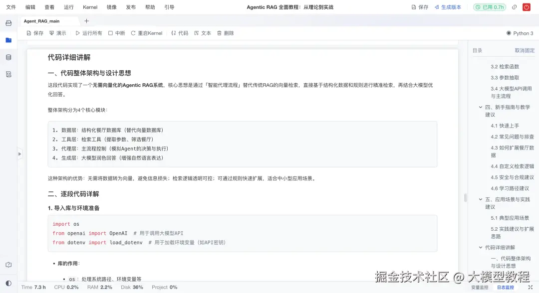
Task: Go to outline item 4.5 安全与合规建议
Action: pyautogui.click(x=512, y=177)
